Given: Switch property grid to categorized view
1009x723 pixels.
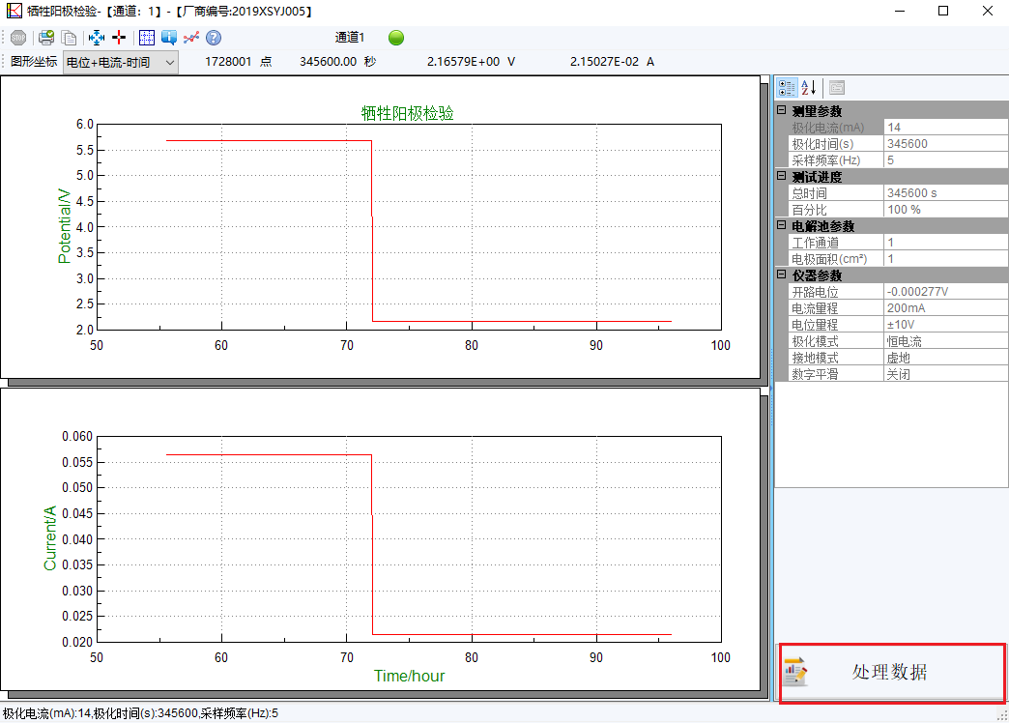Looking at the screenshot, I should point(788,87).
